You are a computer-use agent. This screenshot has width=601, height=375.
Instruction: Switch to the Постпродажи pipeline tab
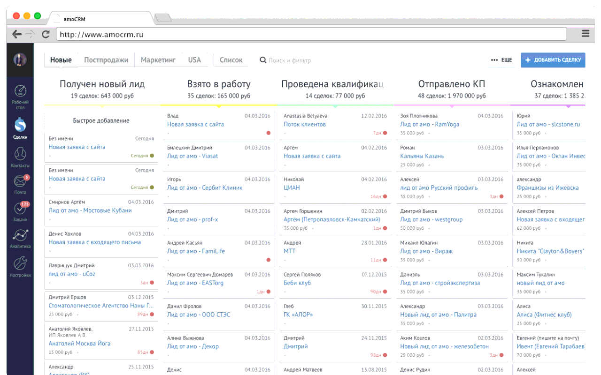click(x=106, y=60)
